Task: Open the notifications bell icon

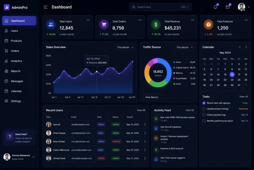Action: pos(215,7)
